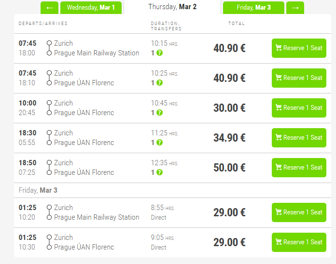Reserve 1 seat on 01:25–10:30 direct trip
Viewport: 336px width, 264px height.
pos(299,242)
